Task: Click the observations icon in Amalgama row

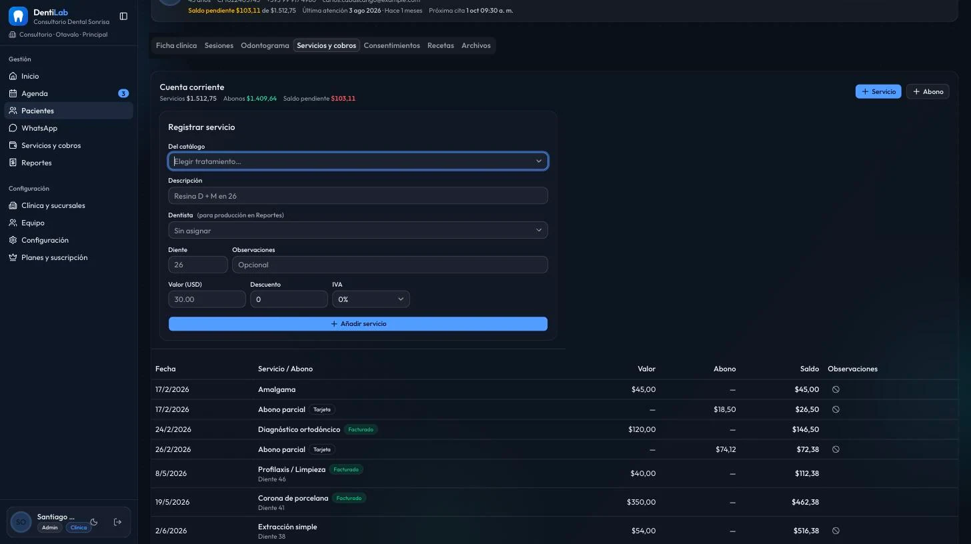Action: coord(836,389)
